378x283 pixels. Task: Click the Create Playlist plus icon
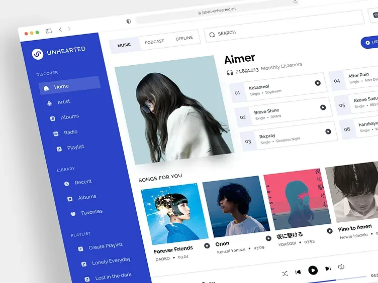pyautogui.click(x=80, y=249)
